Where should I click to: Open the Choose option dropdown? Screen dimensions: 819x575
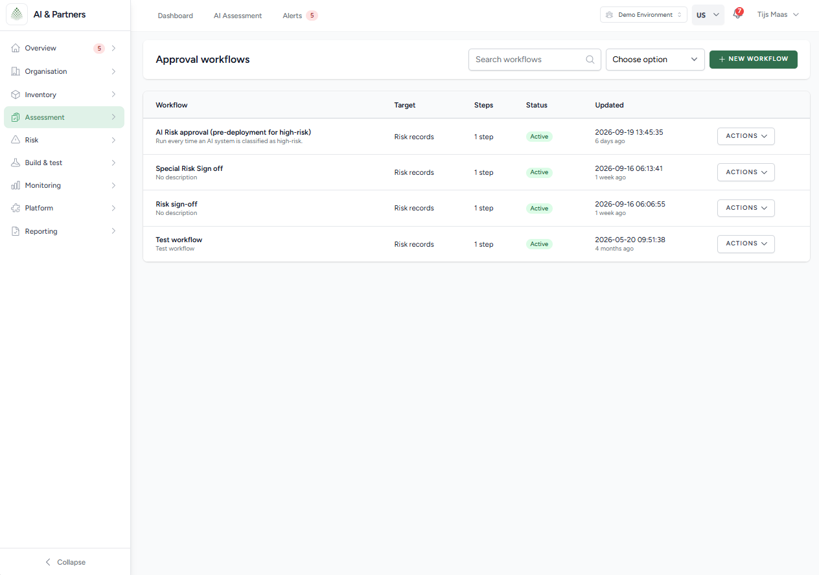[x=655, y=60]
